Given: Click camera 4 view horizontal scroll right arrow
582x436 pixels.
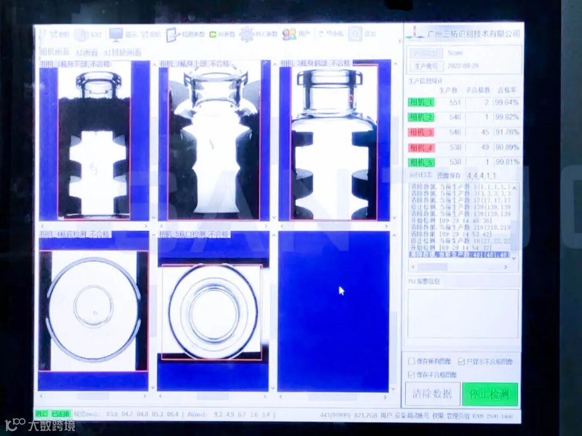Looking at the screenshot, I should pos(145,396).
